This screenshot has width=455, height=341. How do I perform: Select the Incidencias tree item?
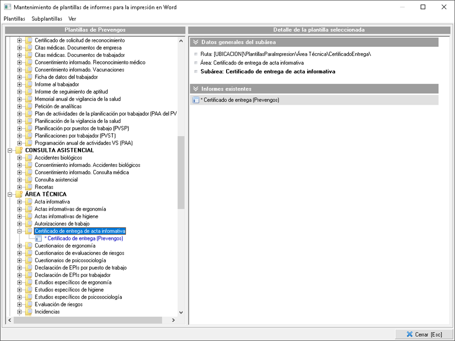[x=47, y=312]
